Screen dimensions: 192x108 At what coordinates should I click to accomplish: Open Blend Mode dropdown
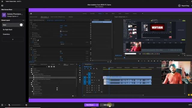[66, 44]
